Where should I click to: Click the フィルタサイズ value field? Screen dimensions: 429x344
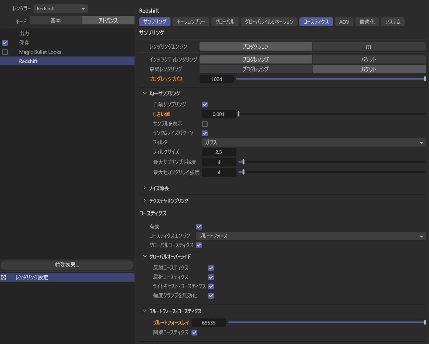[219, 152]
